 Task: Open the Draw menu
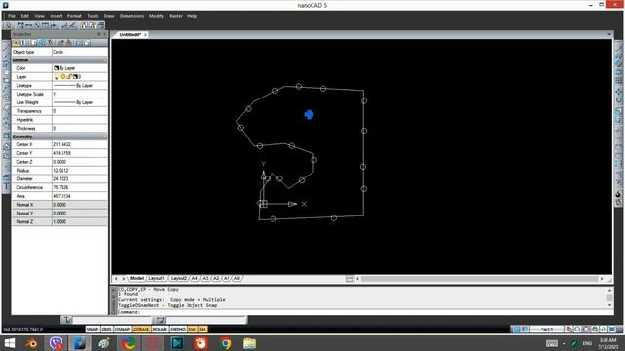click(108, 16)
